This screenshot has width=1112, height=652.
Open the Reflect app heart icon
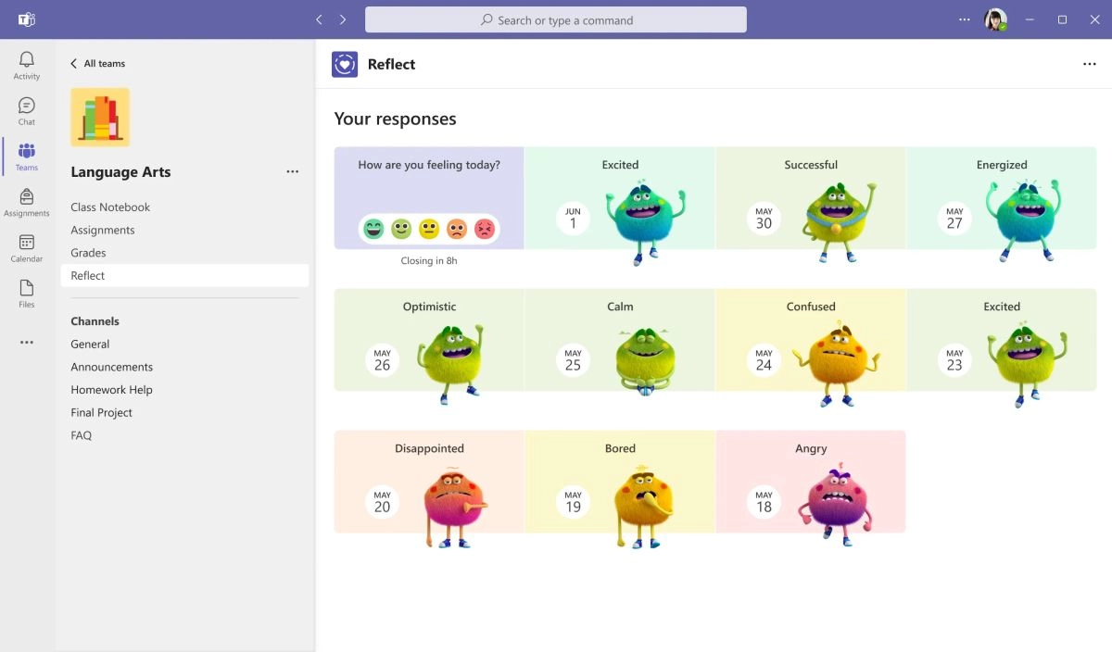(345, 64)
